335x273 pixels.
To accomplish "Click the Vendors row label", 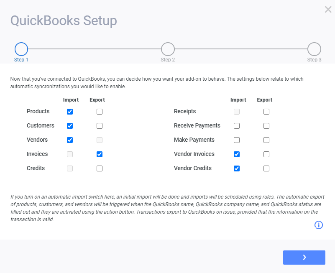I will [x=37, y=140].
